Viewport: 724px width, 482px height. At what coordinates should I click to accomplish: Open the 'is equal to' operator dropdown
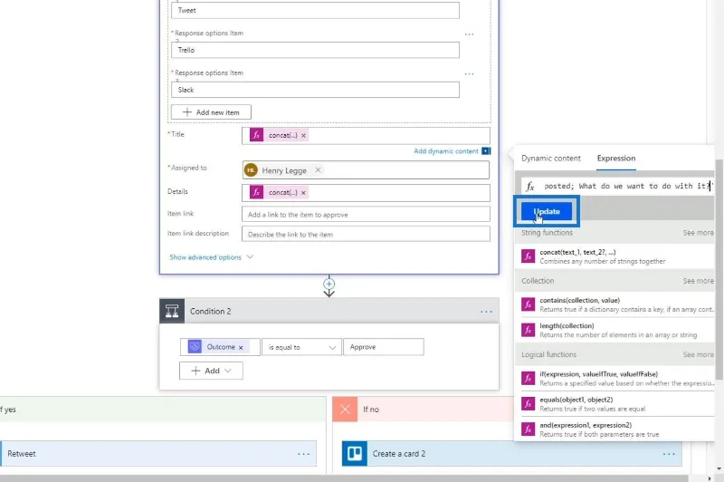tap(301, 347)
